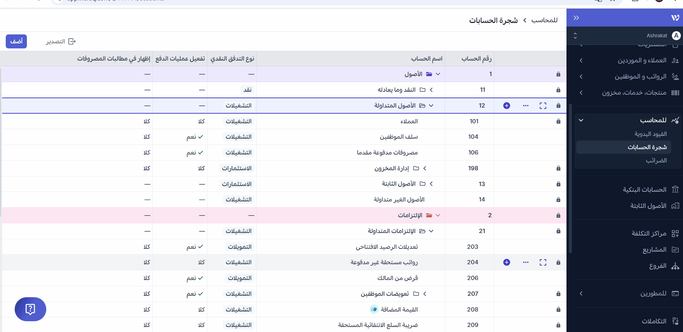This screenshot has width=683, height=332.
Task: Open the help chat widget
Action: (x=30, y=309)
